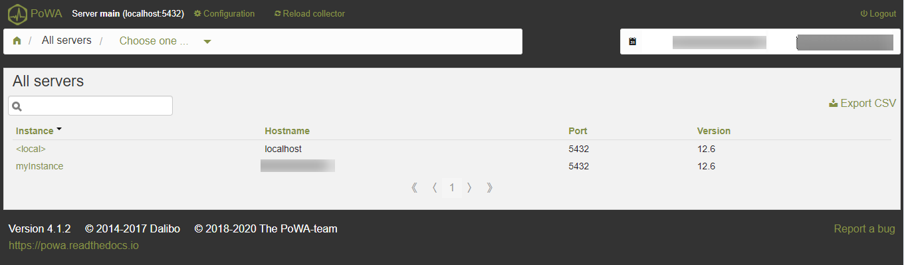Open powa.readthedocs.io documentation link
904x265 pixels.
74,245
